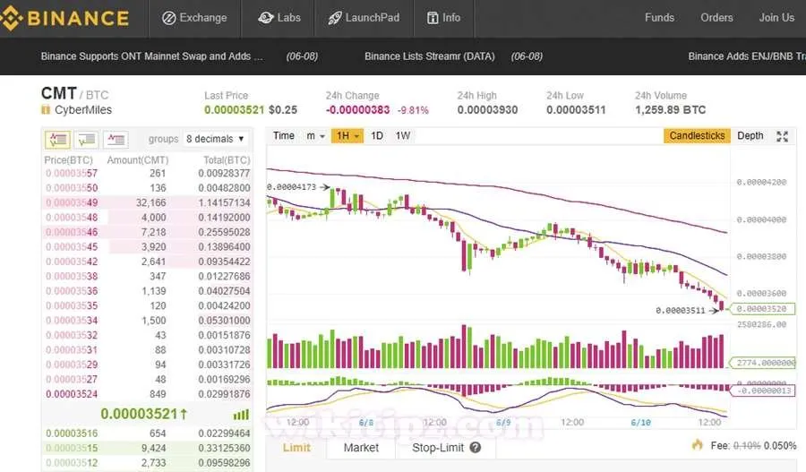Open the 8 decimals groups dropdown
The image size is (806, 472).
[215, 139]
